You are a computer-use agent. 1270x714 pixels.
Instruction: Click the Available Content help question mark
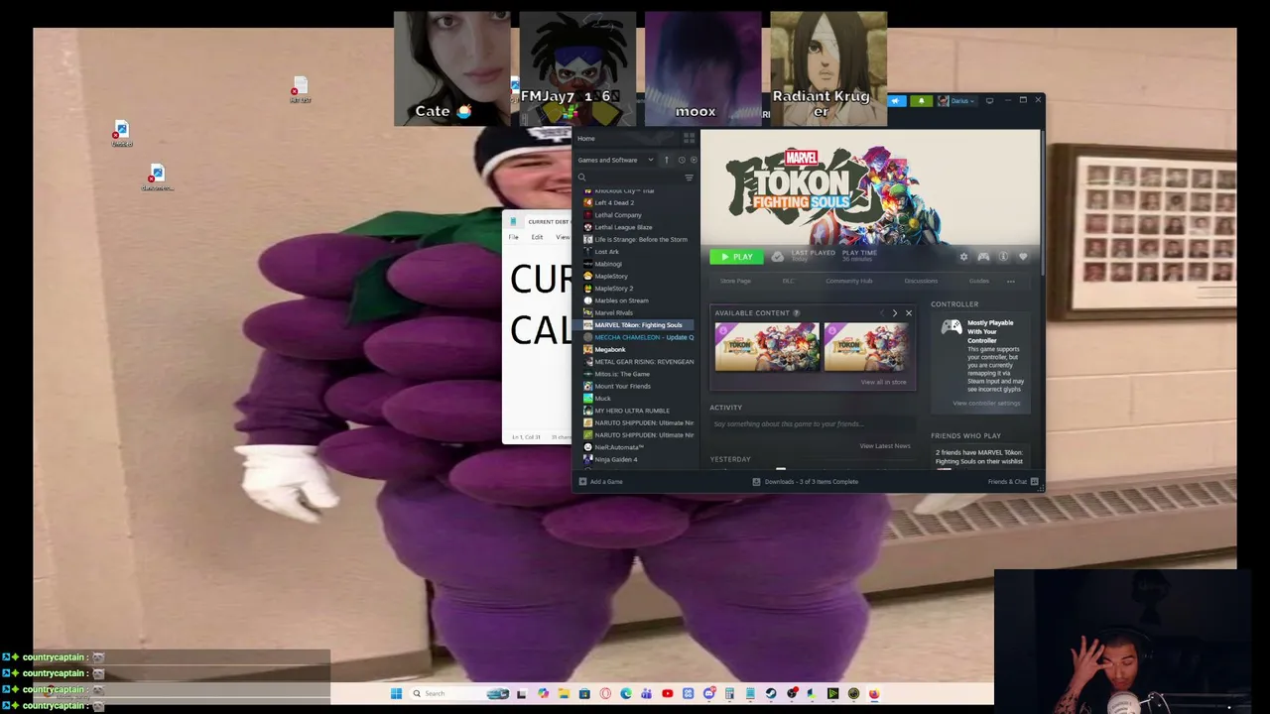(x=796, y=313)
